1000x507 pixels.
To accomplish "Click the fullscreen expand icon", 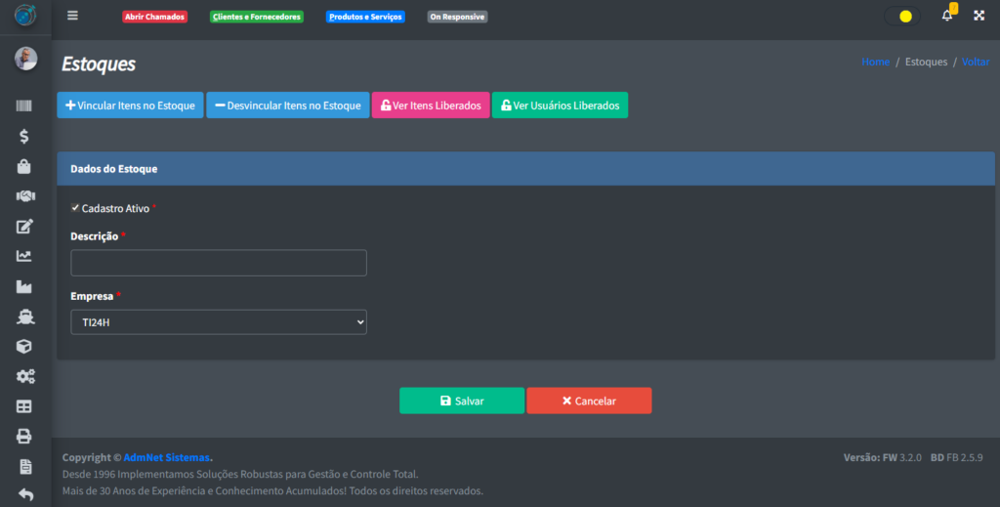I will tap(979, 16).
